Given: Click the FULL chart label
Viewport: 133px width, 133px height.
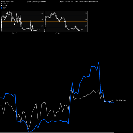Looking at the screenshot, I should [x=58, y=34].
